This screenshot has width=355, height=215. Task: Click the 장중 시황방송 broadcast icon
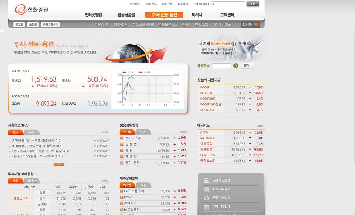click(206, 198)
